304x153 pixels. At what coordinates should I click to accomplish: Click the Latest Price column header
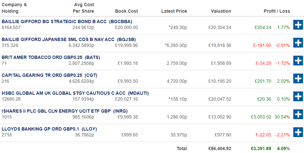tap(174, 11)
